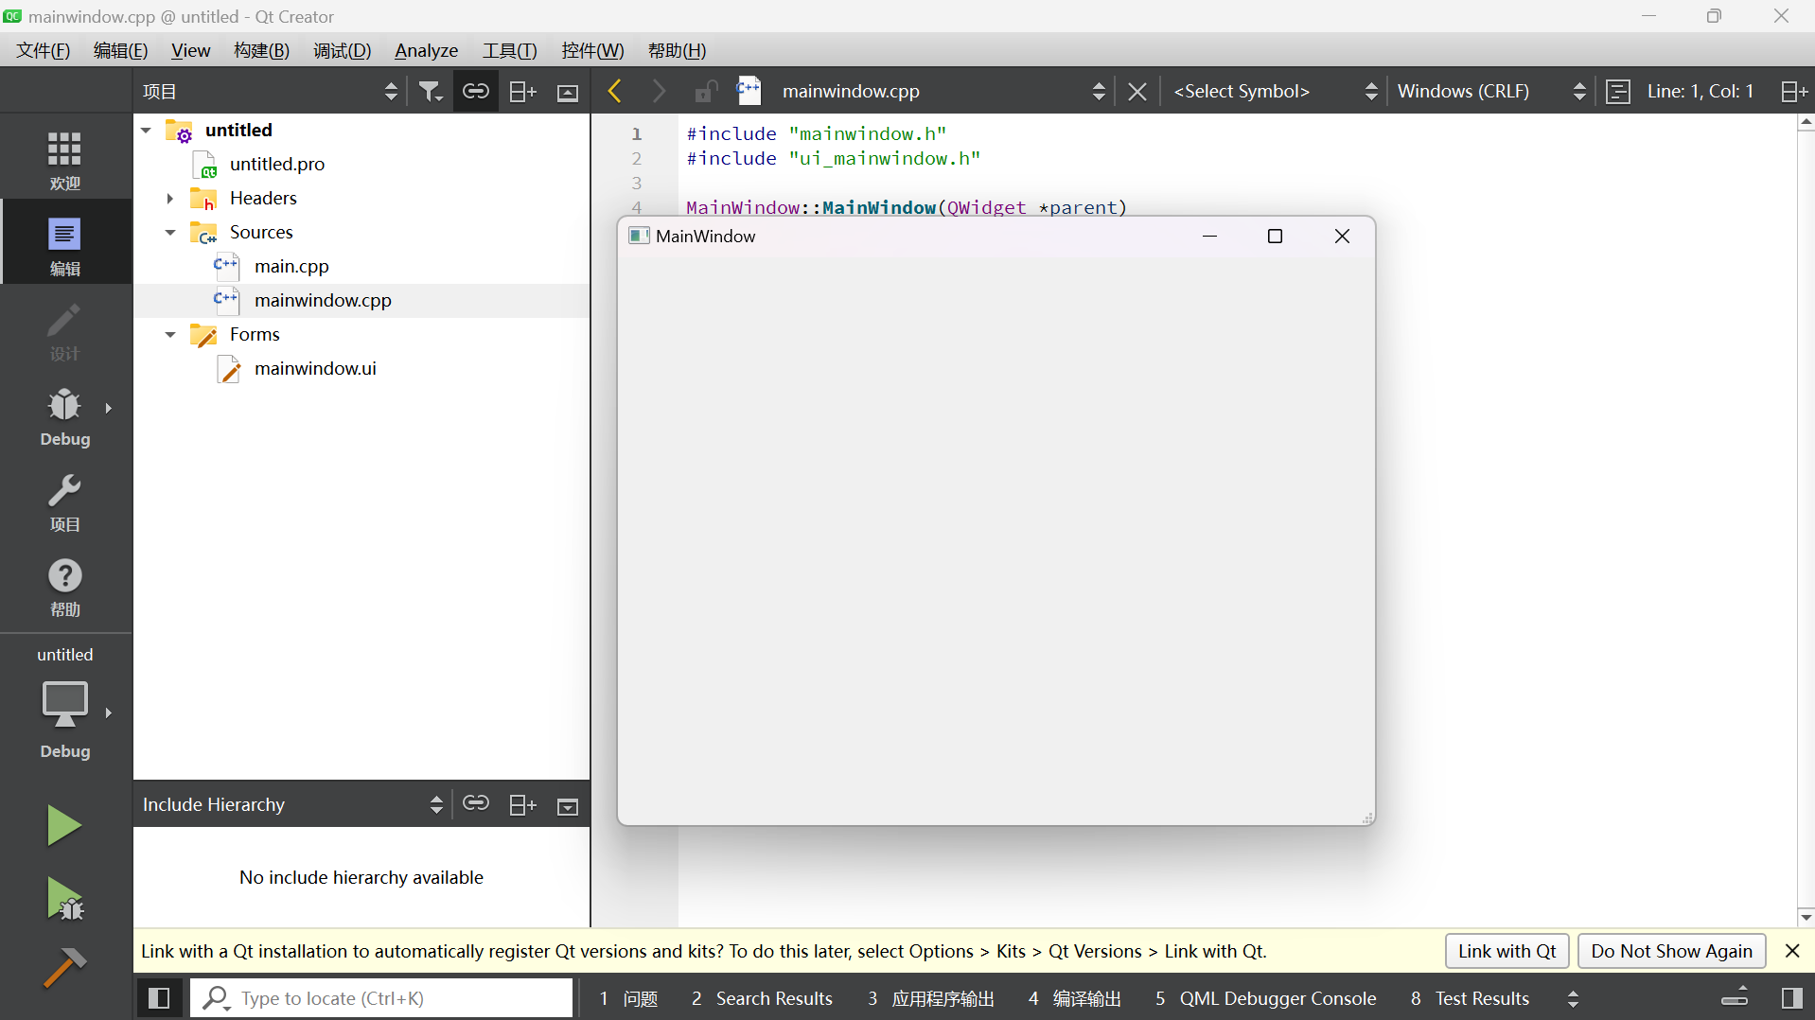
Task: Collapse the Forms folder
Action: click(170, 334)
